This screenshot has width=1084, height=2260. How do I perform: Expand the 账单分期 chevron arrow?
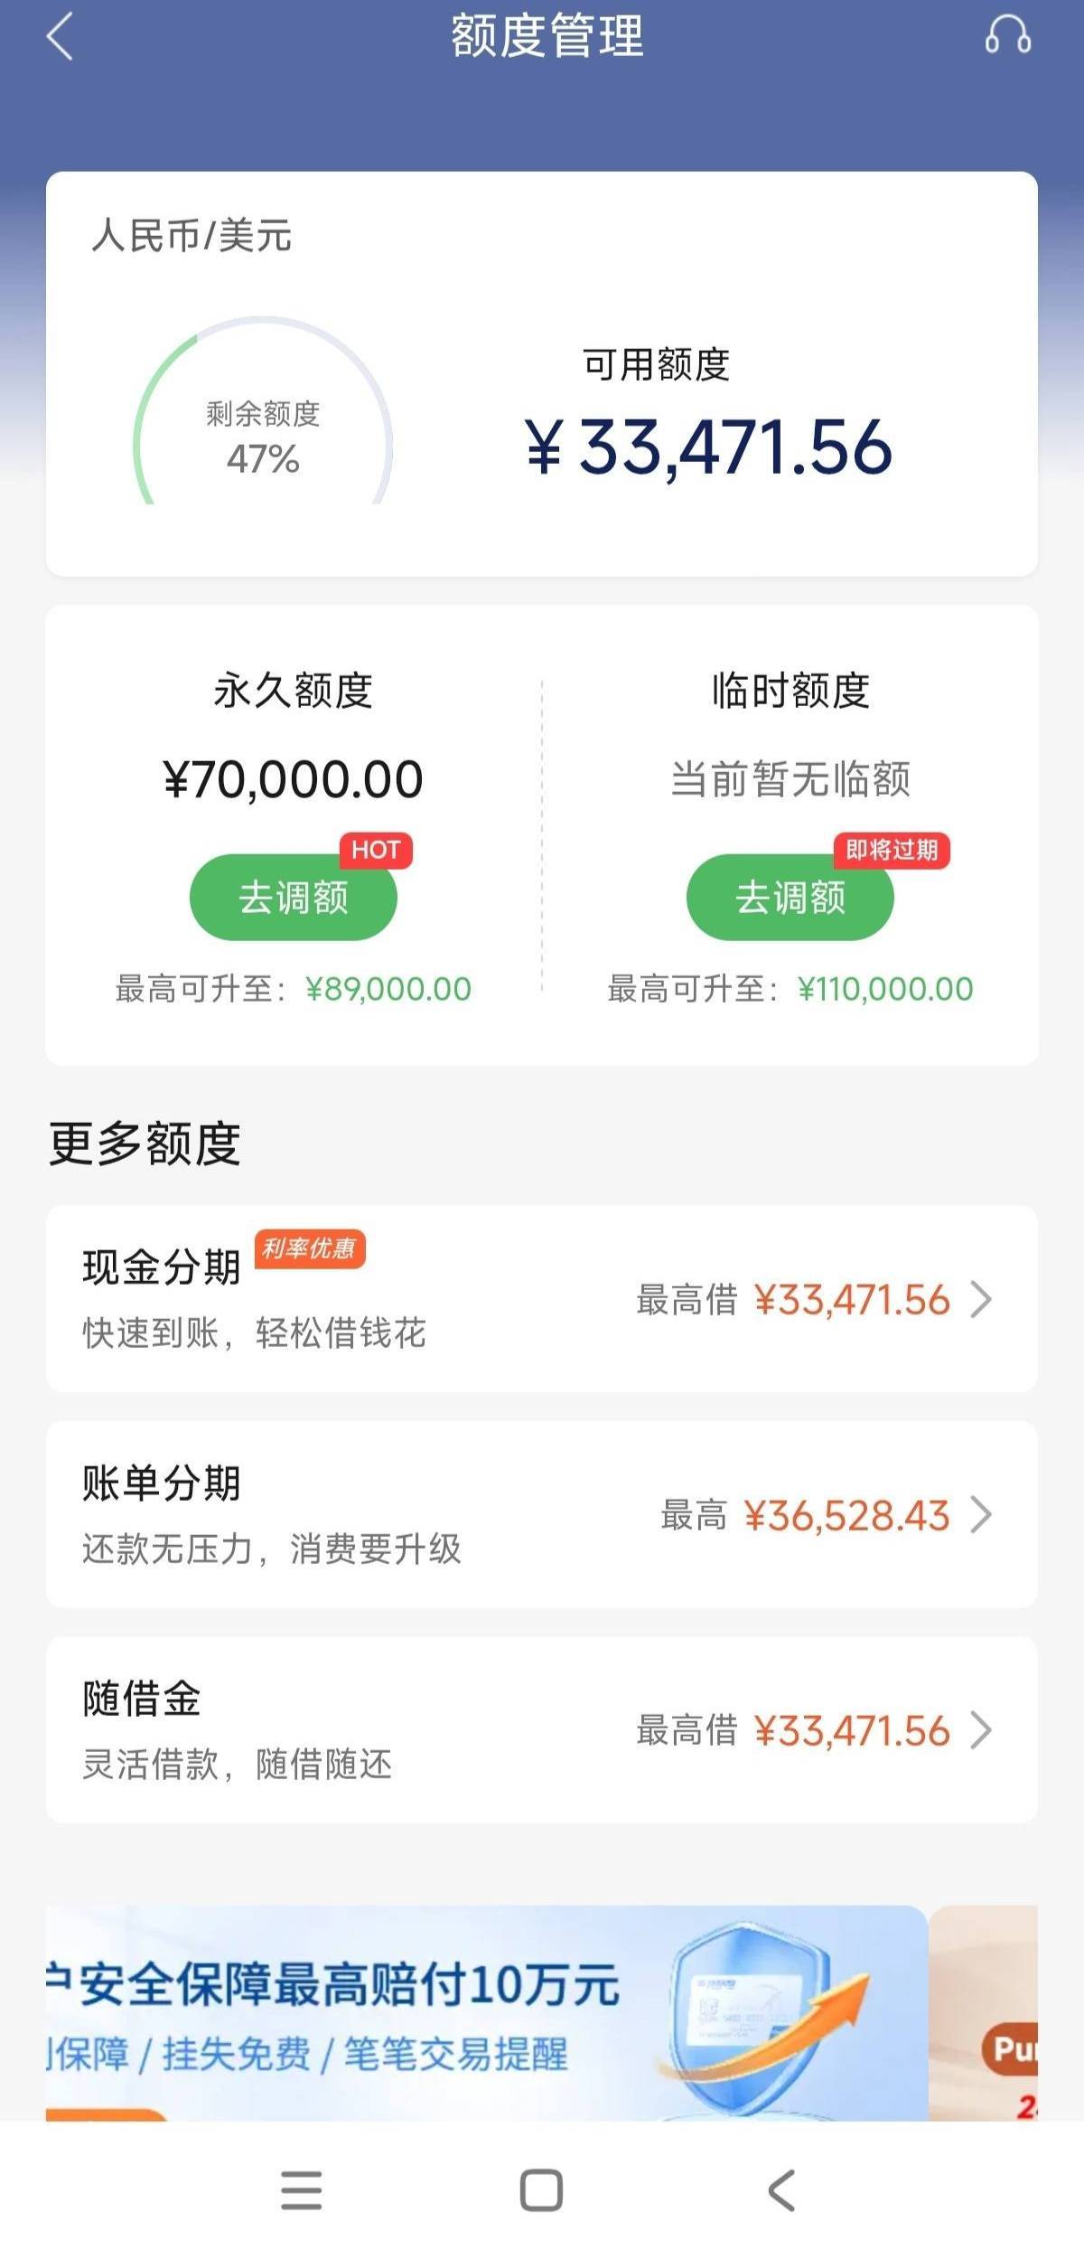coord(981,1514)
